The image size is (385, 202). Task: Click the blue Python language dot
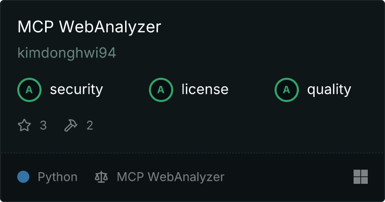point(23,177)
